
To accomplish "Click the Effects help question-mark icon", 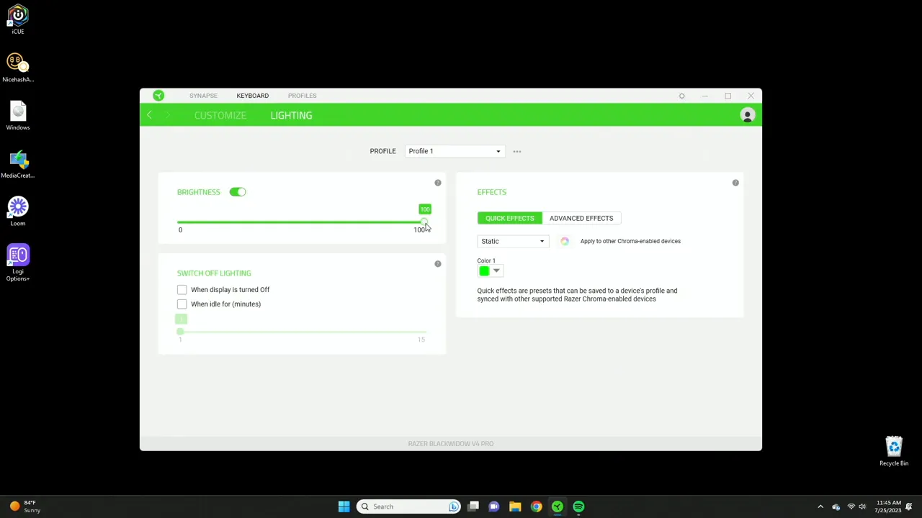I will tap(735, 182).
